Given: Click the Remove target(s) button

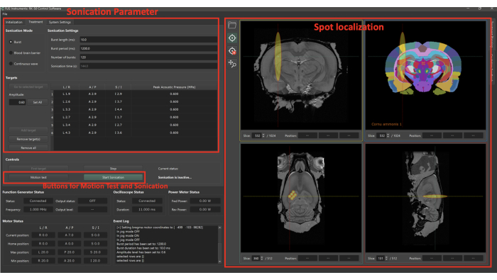Looking at the screenshot, I should (28, 139).
